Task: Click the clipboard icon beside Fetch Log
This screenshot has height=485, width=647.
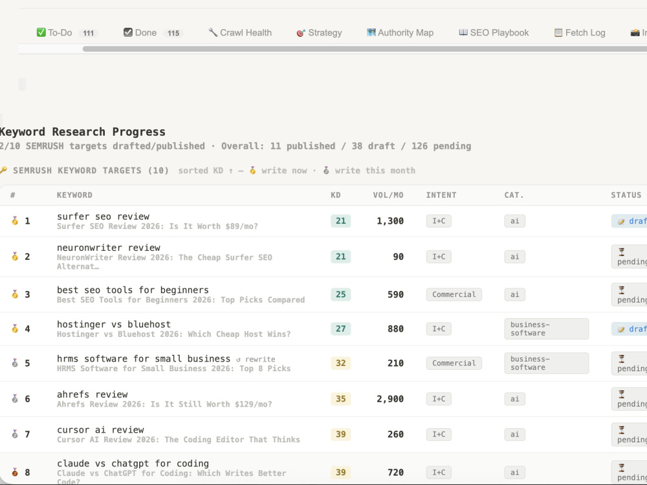Action: point(558,32)
